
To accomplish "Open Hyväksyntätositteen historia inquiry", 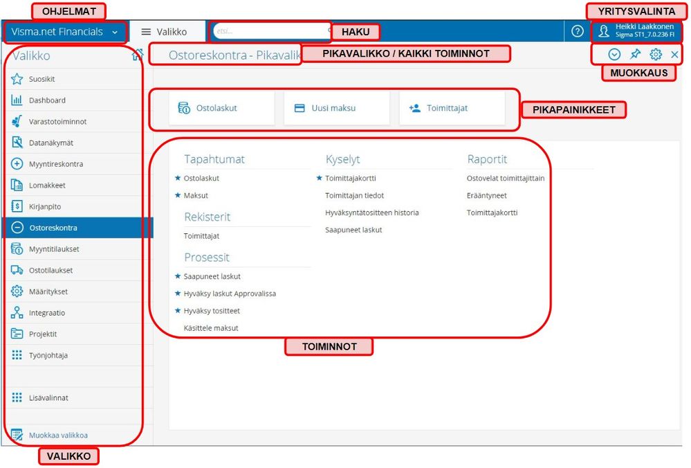I will pyautogui.click(x=372, y=213).
